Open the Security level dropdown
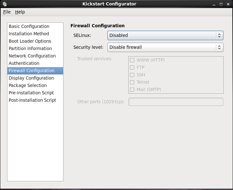This screenshot has width=233, height=190. point(165,47)
